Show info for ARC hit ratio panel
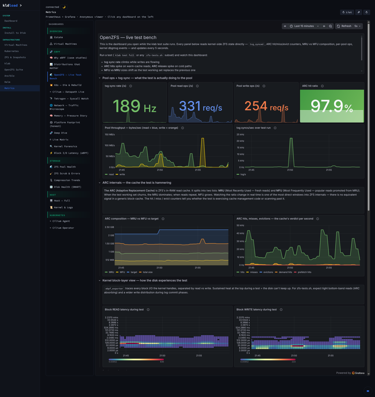Image resolution: width=375 pixels, height=397 pixels. [322, 86]
